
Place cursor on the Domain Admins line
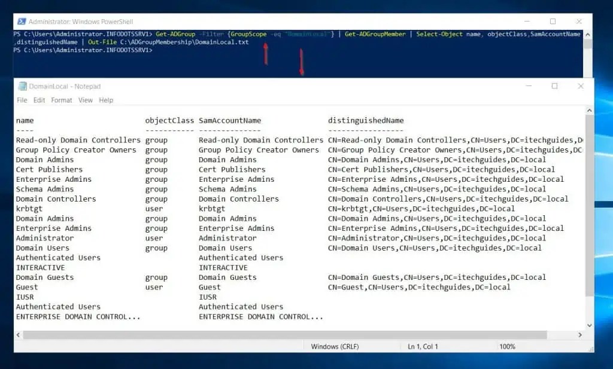45,160
